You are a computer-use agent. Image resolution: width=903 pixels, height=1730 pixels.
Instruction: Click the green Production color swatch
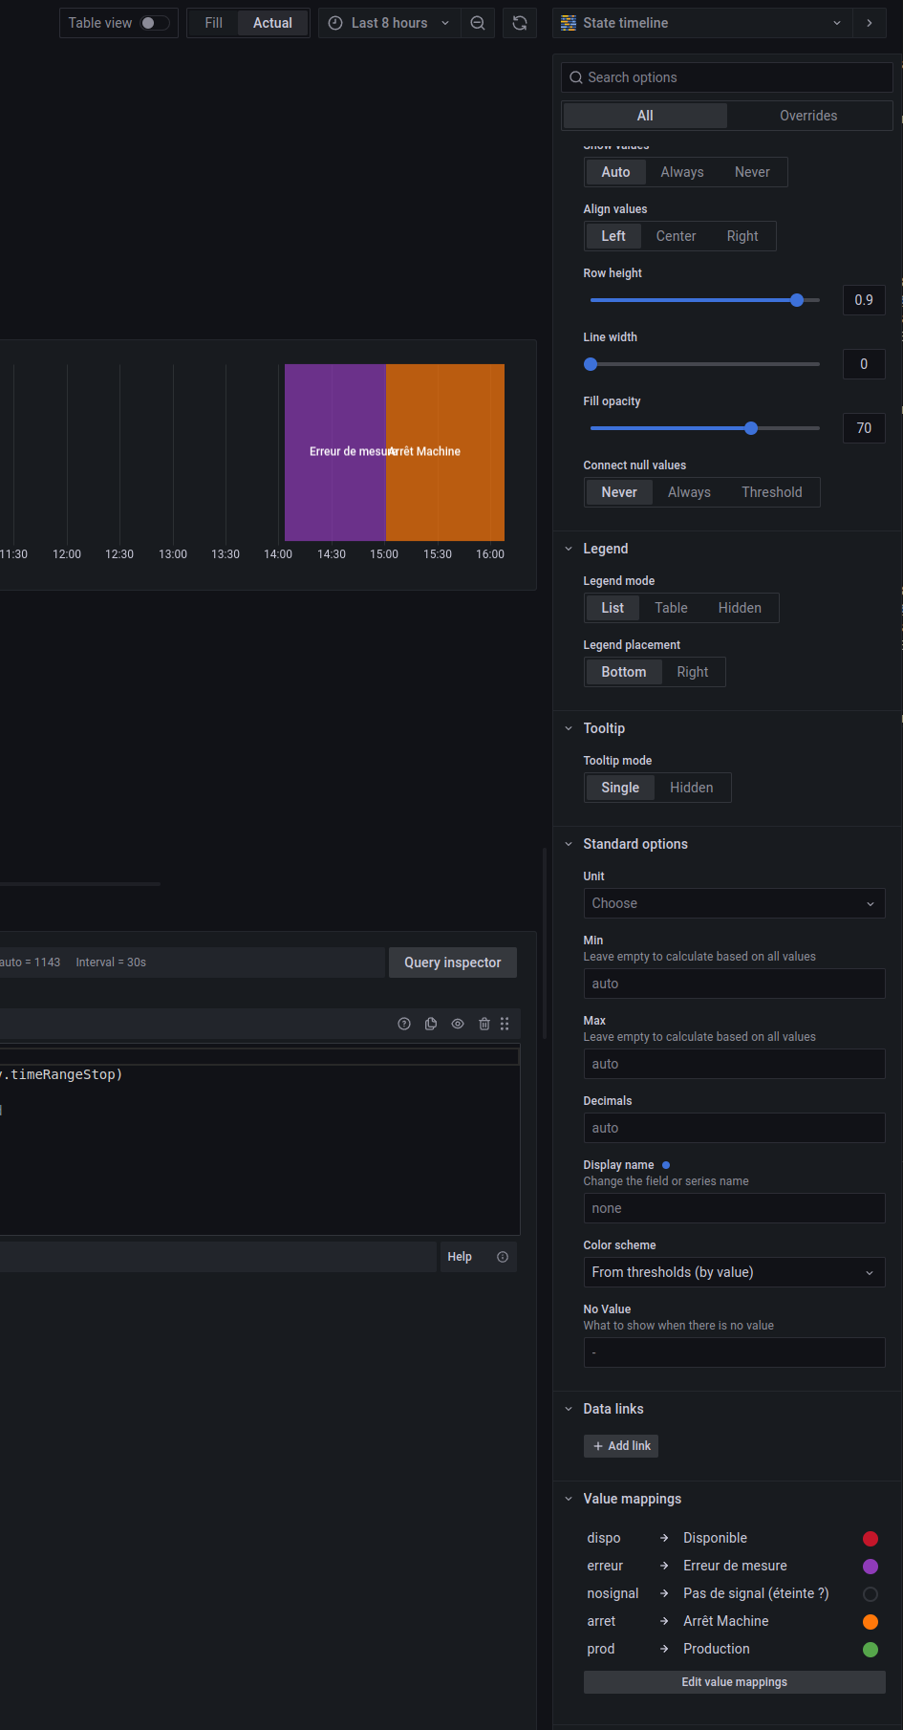coord(871,1649)
